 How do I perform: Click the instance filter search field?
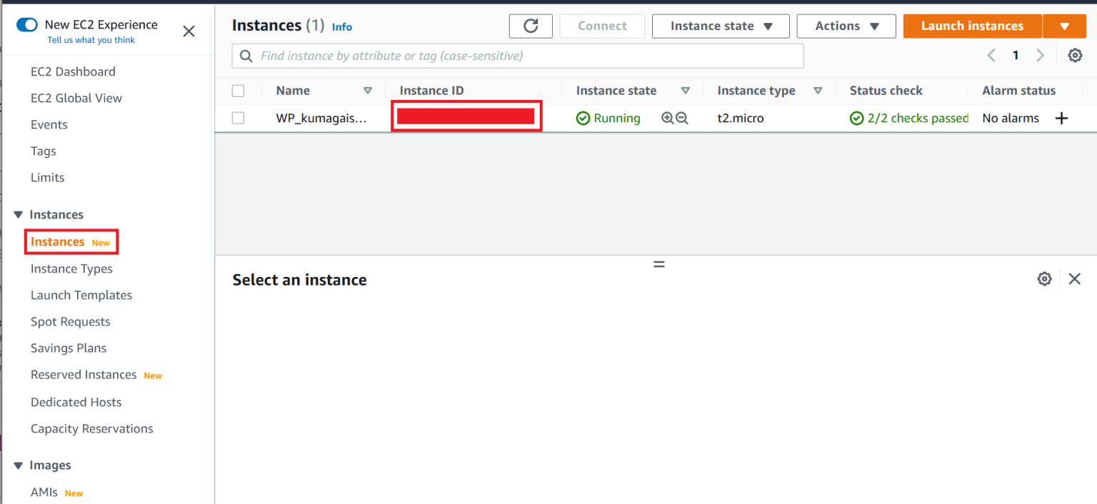click(x=500, y=56)
